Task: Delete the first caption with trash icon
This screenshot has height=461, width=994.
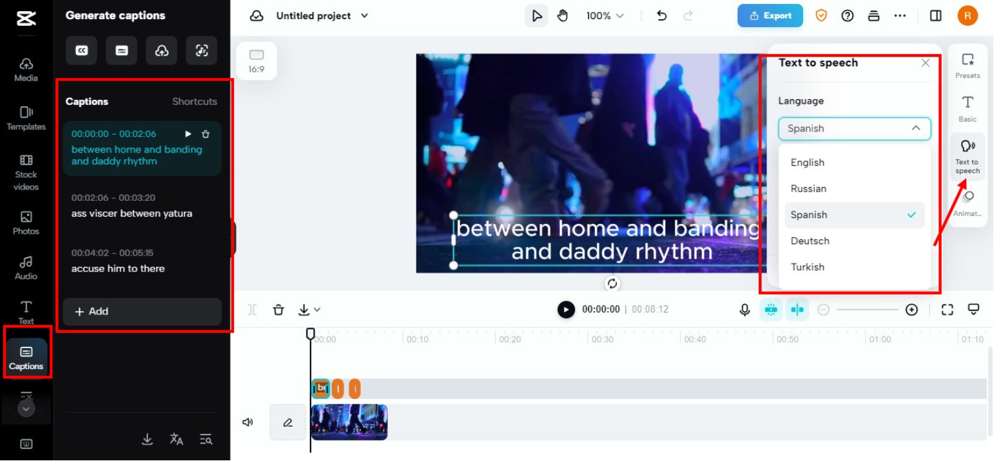Action: click(x=206, y=134)
